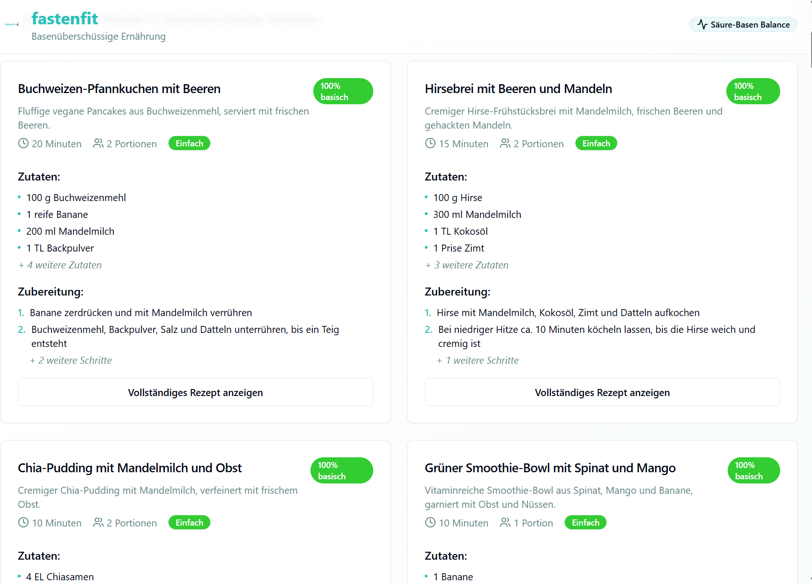Expand 3 weitere Zutaten on Hirsebrei
This screenshot has width=812, height=584.
(467, 265)
